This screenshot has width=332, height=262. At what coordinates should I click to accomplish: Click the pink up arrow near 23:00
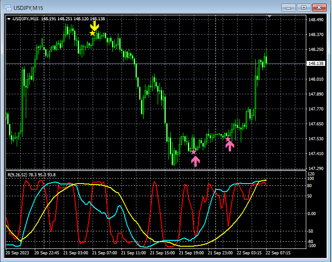230,146
